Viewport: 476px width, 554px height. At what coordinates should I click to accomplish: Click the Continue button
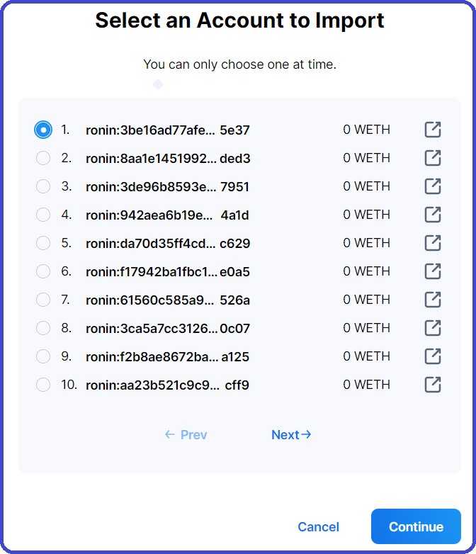[x=416, y=526]
